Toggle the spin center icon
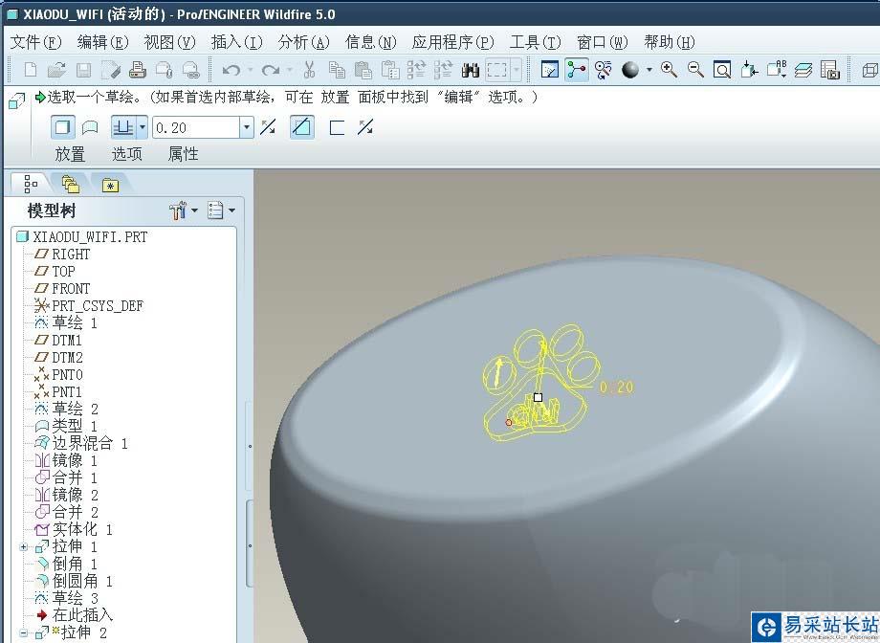Screen dimensions: 880x643 pos(577,70)
